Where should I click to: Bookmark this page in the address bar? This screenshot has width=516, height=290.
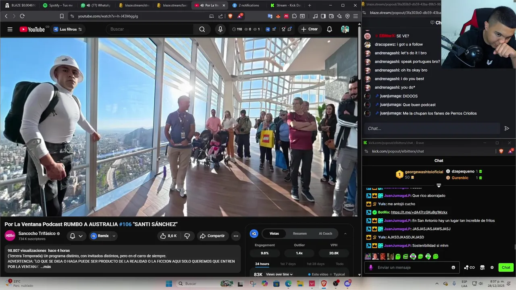[62, 16]
